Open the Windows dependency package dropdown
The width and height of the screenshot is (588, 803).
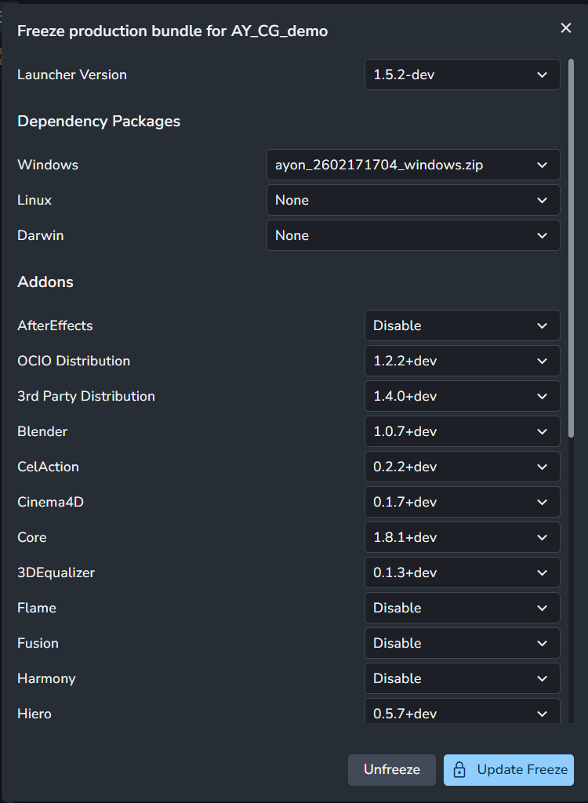[x=413, y=165]
